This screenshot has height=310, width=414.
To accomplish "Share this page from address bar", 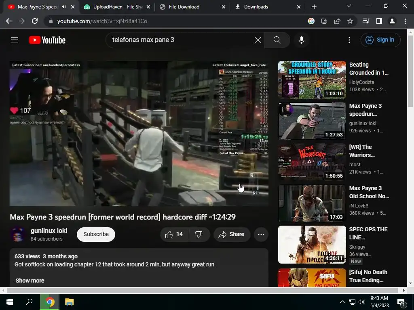I will [x=337, y=21].
